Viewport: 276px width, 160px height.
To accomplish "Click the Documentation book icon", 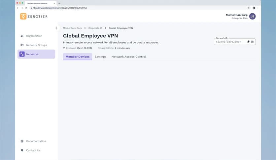I will coord(22,141).
